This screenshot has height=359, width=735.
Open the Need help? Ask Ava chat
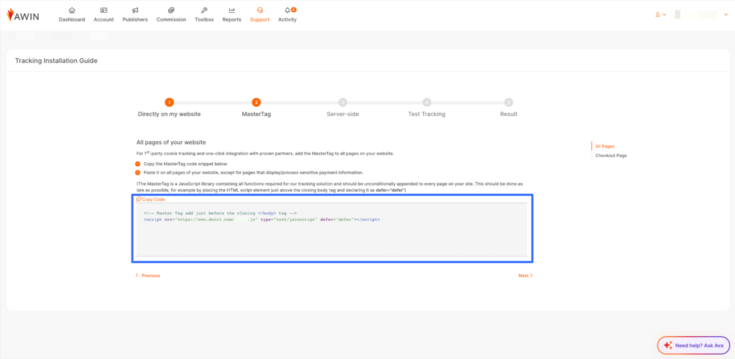[x=693, y=346]
